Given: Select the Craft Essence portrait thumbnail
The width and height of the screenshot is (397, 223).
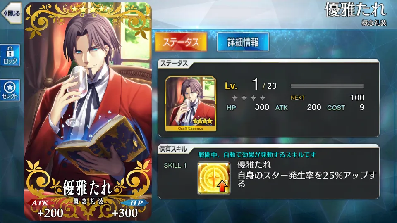Looking at the screenshot, I should [x=191, y=104].
